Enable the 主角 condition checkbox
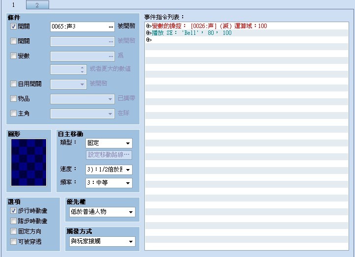355x257 pixels. (x=13, y=113)
